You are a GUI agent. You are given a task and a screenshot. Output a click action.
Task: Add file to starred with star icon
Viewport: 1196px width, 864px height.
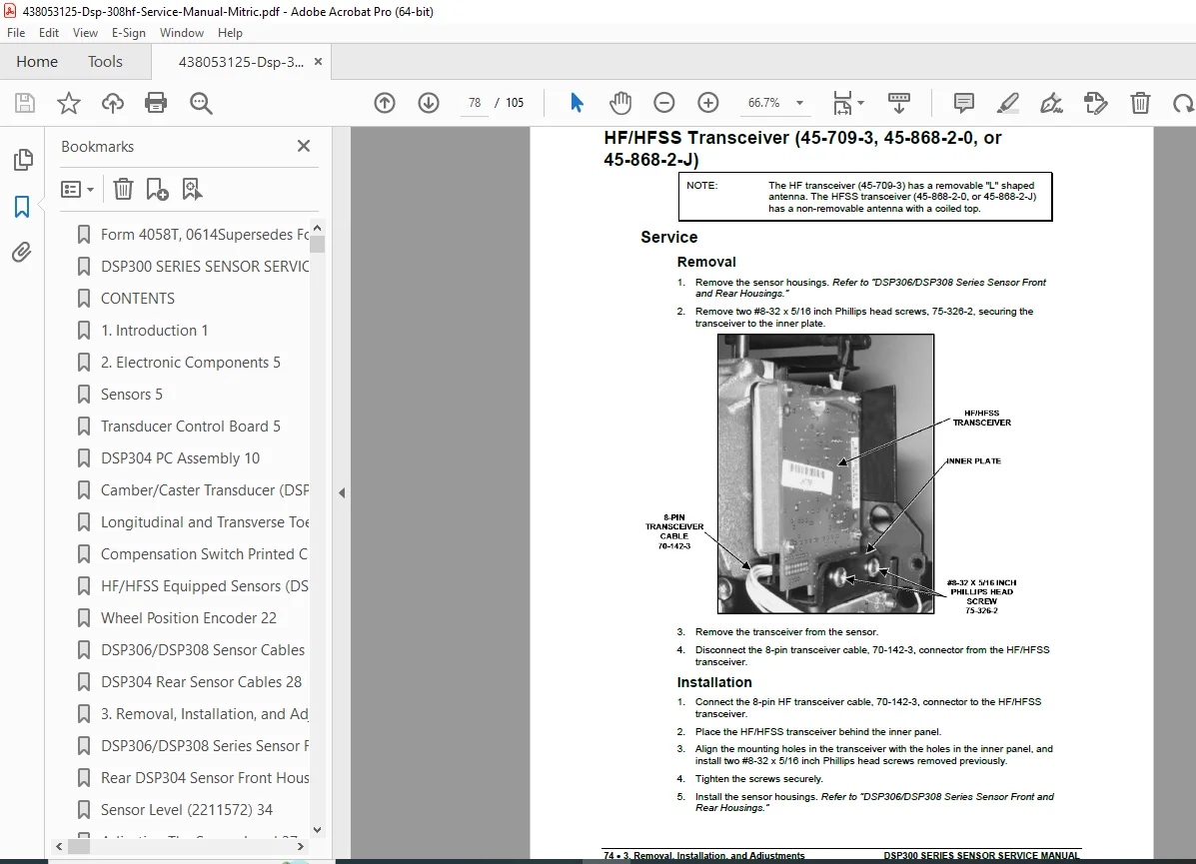coord(69,103)
